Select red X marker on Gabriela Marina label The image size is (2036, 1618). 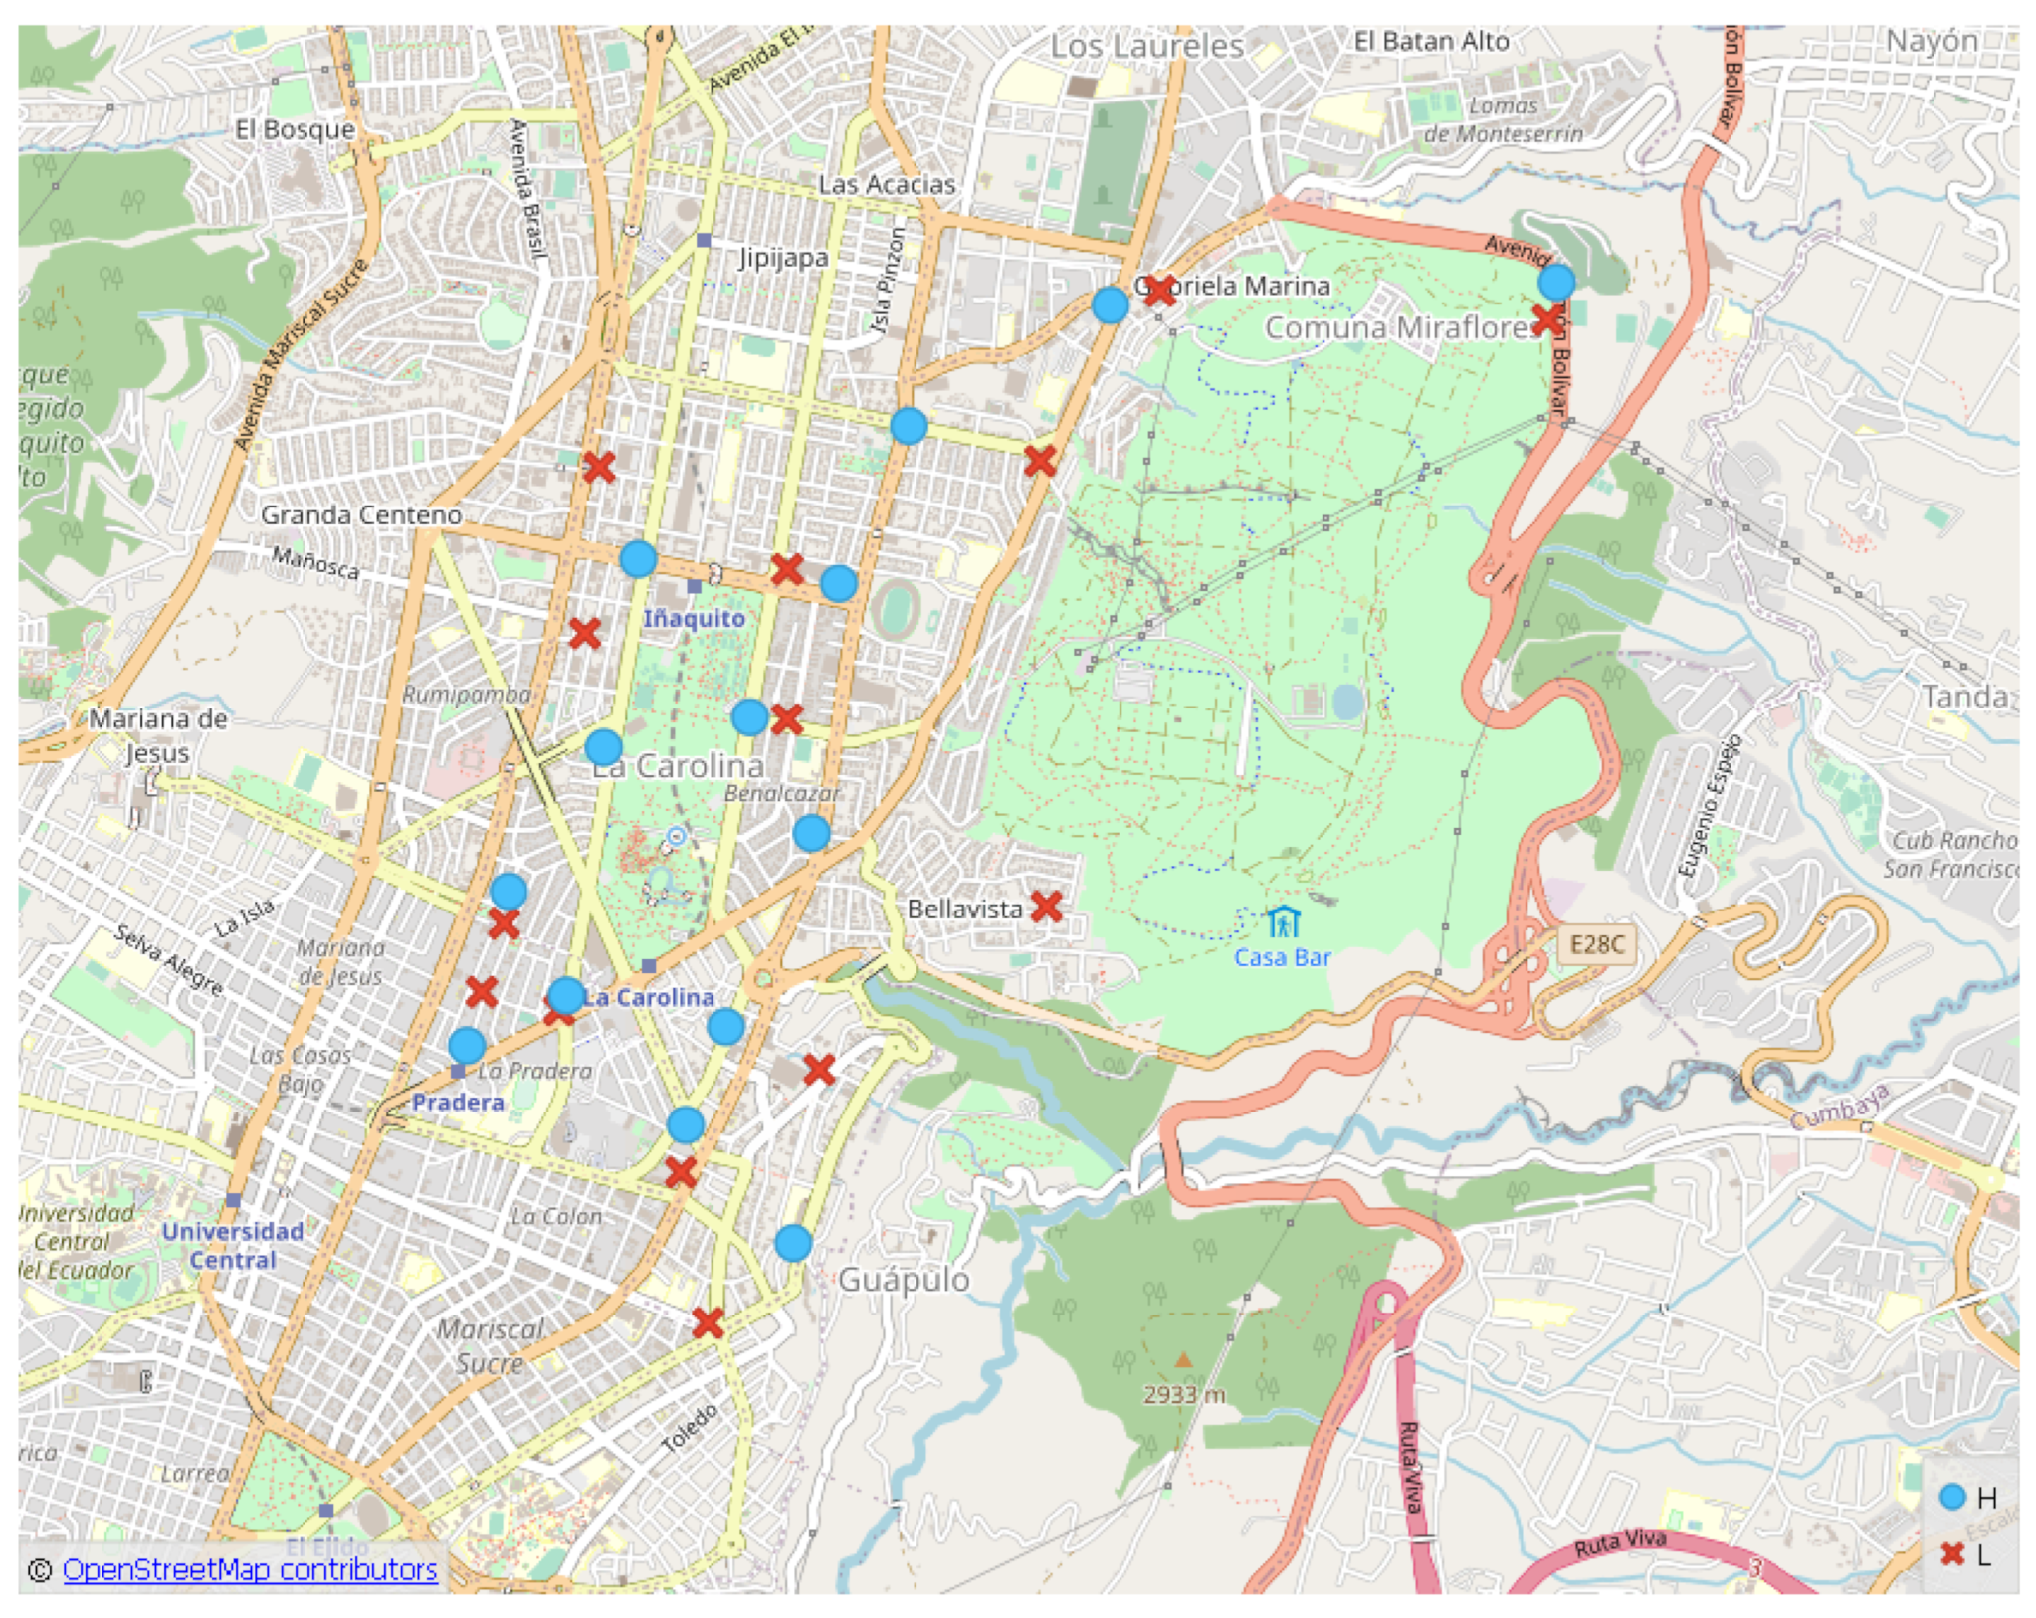pyautogui.click(x=1159, y=291)
